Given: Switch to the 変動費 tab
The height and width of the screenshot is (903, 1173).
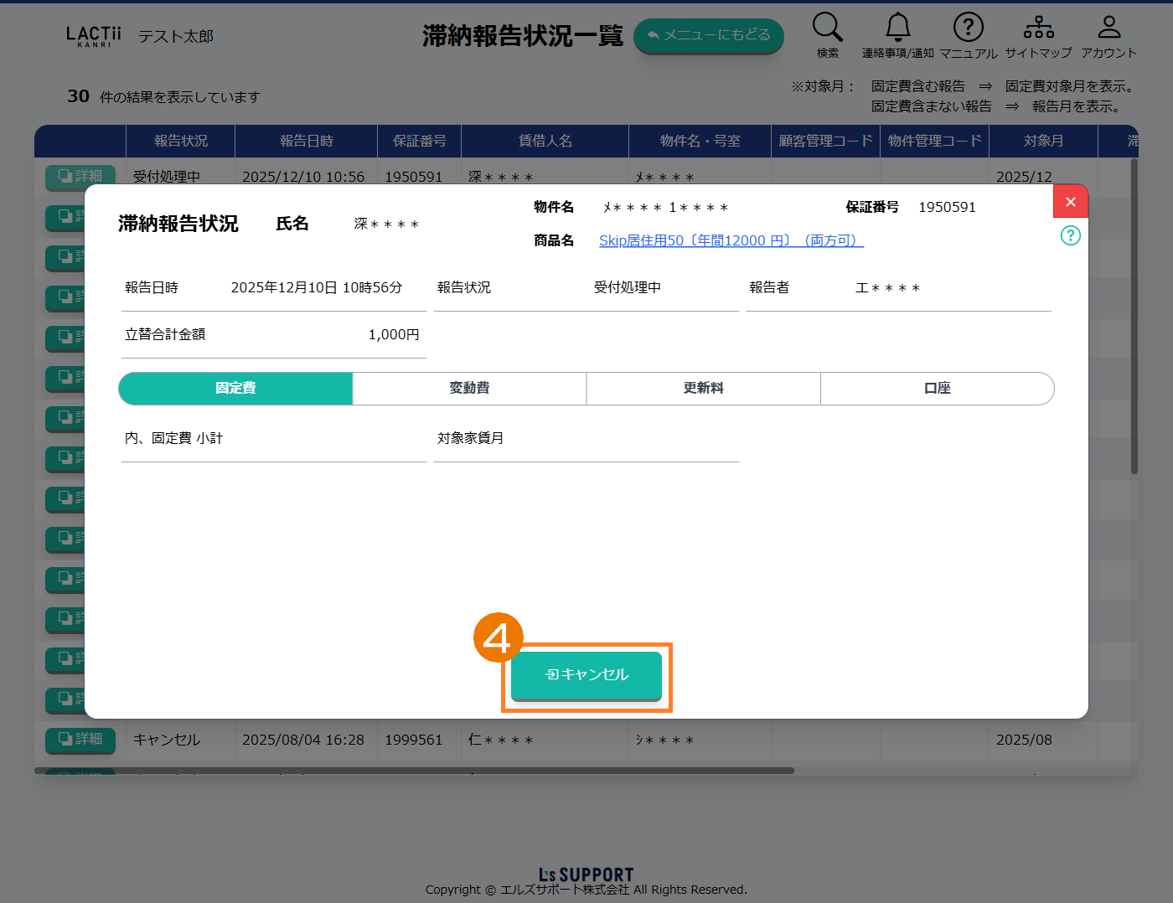Looking at the screenshot, I should 469,389.
